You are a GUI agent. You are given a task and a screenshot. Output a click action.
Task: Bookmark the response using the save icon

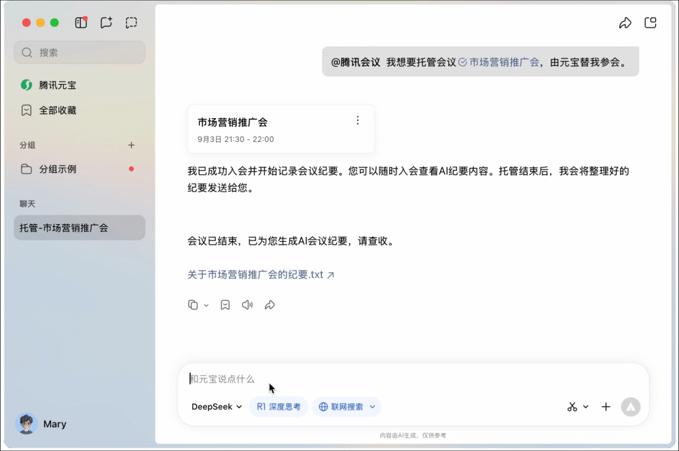coord(225,305)
